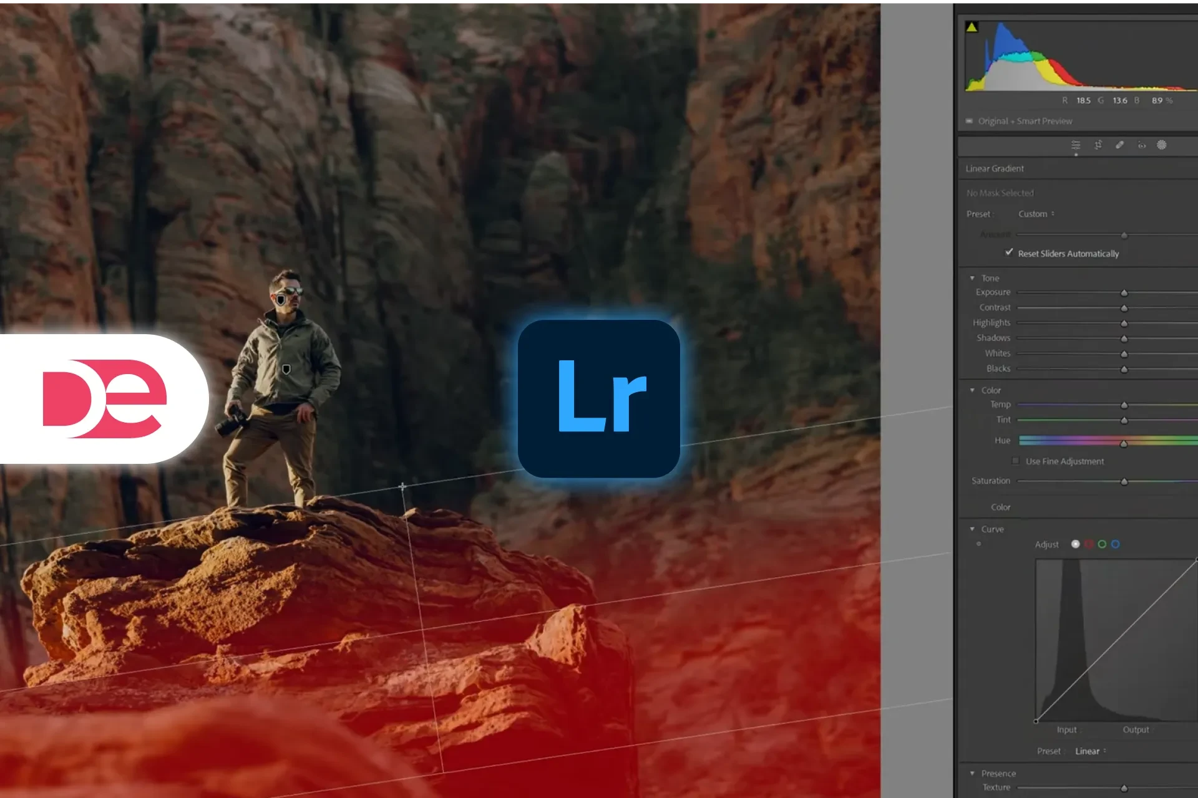Click the Input label under curve
The height and width of the screenshot is (798, 1198).
1067,729
